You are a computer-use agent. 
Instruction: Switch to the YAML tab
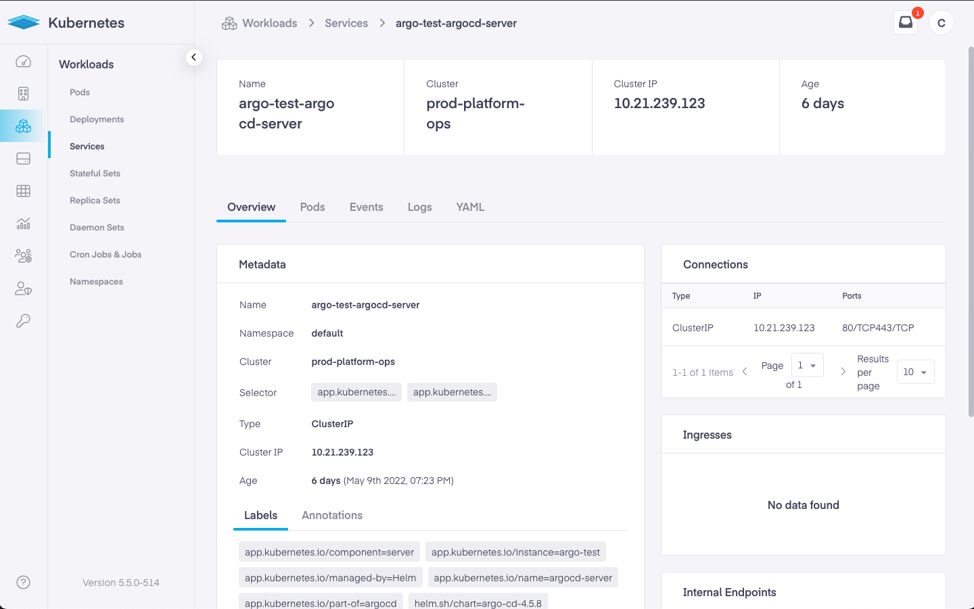[470, 208]
